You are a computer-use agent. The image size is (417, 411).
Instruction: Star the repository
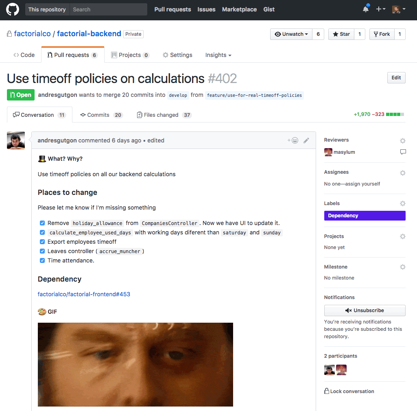[341, 34]
